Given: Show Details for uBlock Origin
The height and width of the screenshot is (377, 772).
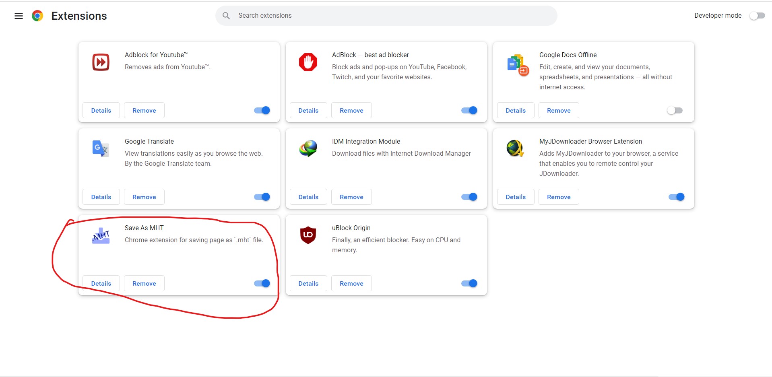Looking at the screenshot, I should (308, 283).
